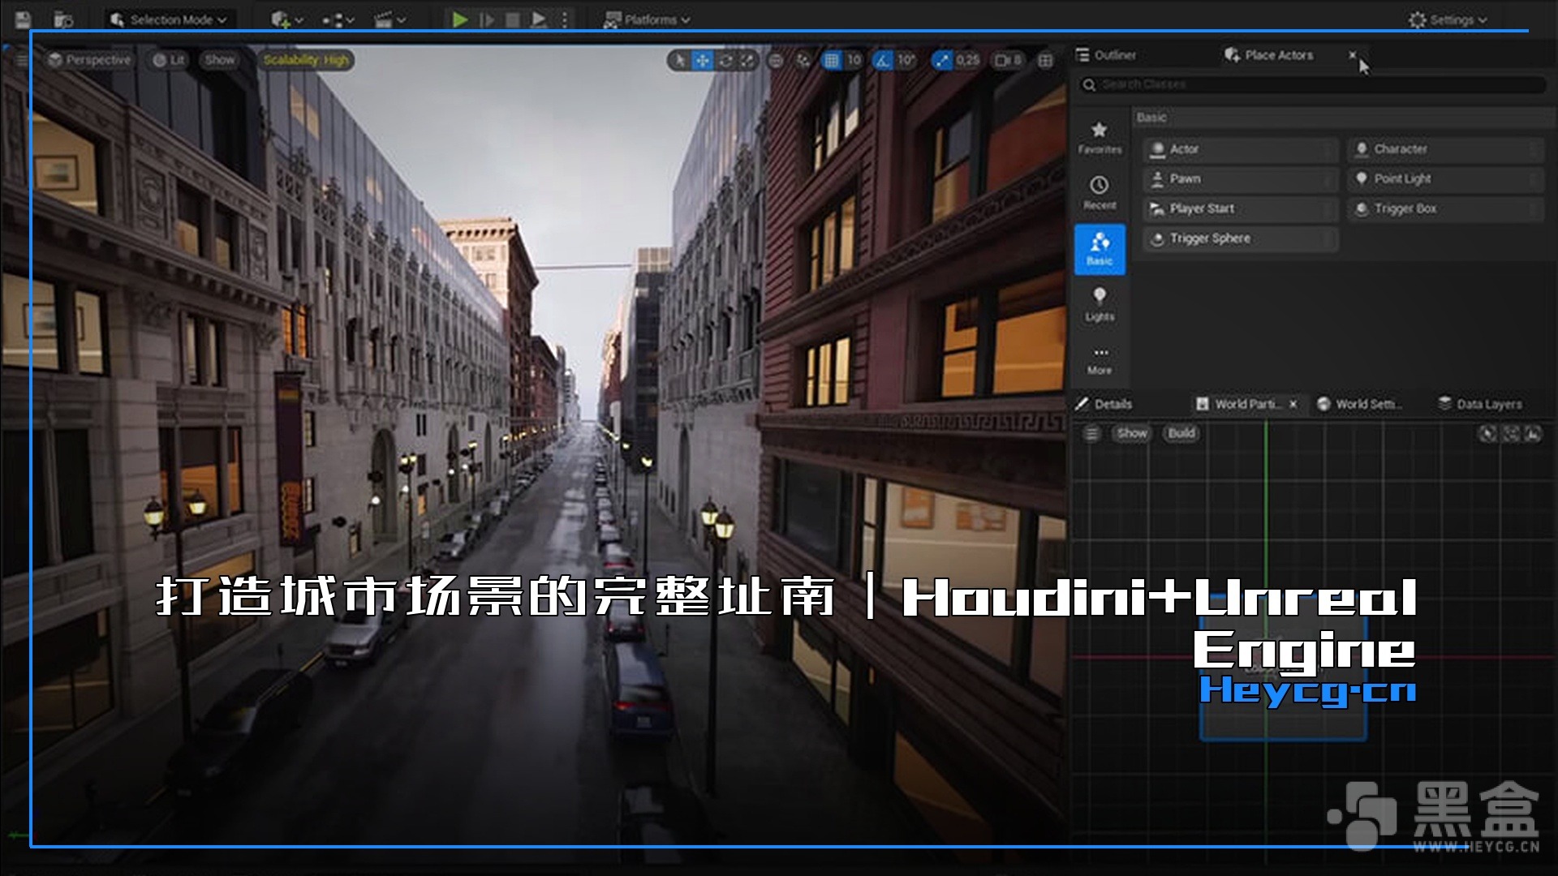Select the Favorites category star icon
This screenshot has width=1558, height=876.
pyautogui.click(x=1100, y=137)
